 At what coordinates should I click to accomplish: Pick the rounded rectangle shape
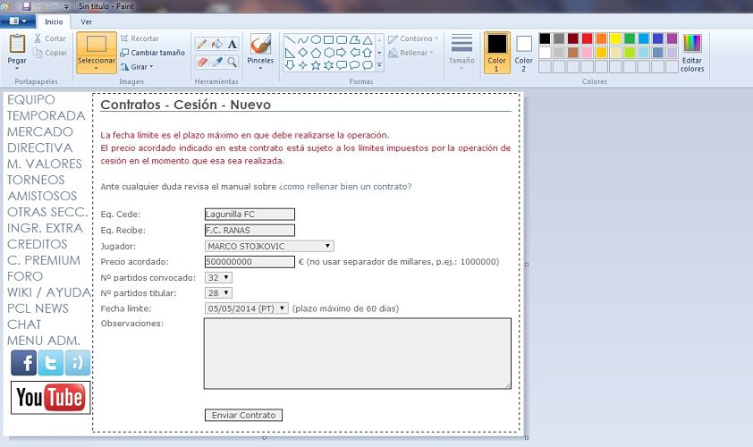coord(342,39)
